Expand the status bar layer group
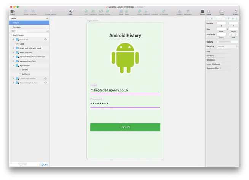This screenshot has width=249, height=180. click(x=14, y=39)
